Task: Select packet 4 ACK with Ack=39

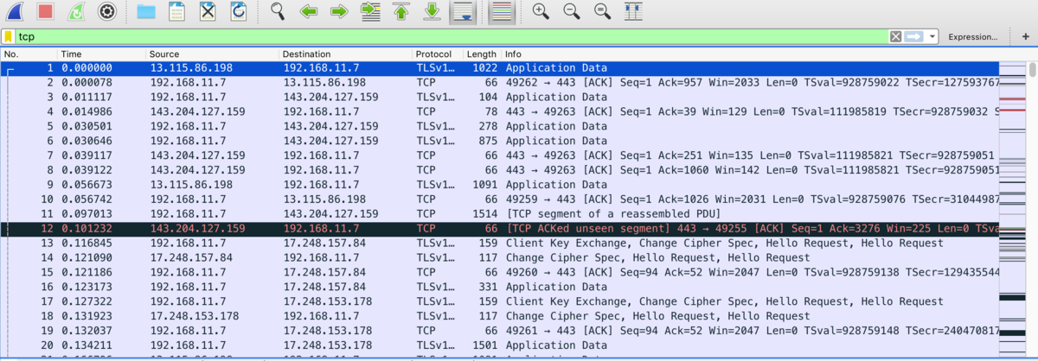Action: coord(499,111)
